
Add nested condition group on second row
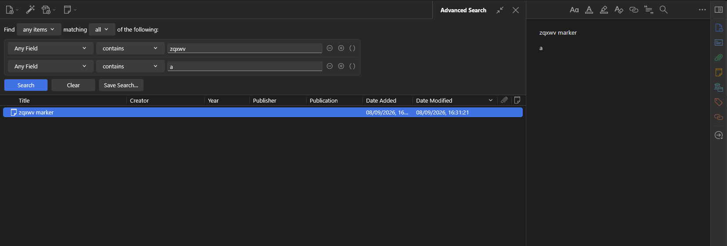[352, 66]
